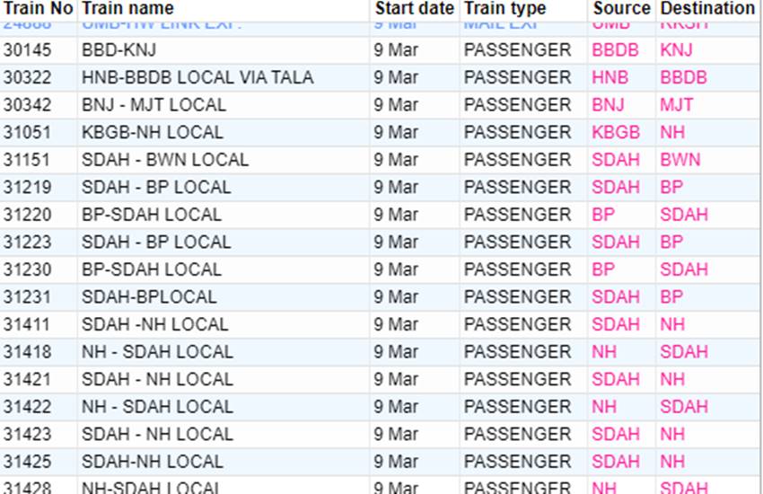Screen dimensions: 763x494
Task: Click the Train type column header
Action: click(504, 8)
